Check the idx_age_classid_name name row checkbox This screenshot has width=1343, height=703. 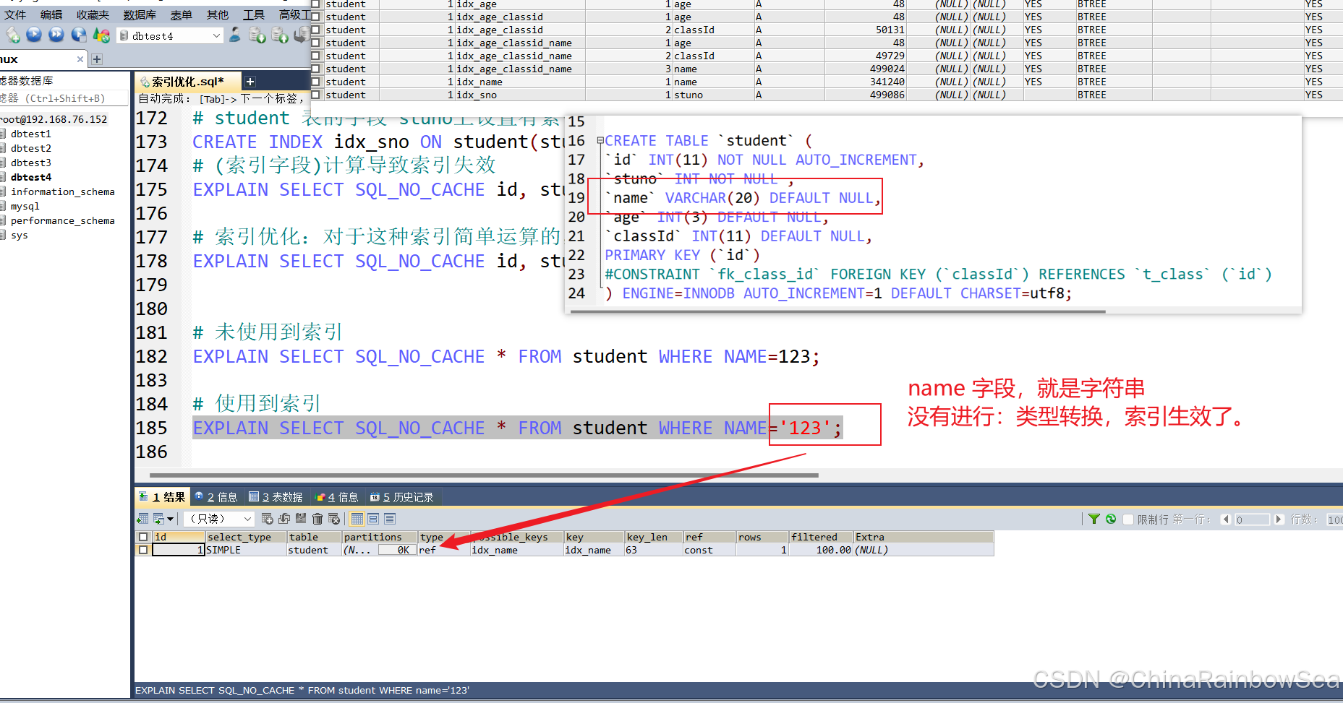315,69
